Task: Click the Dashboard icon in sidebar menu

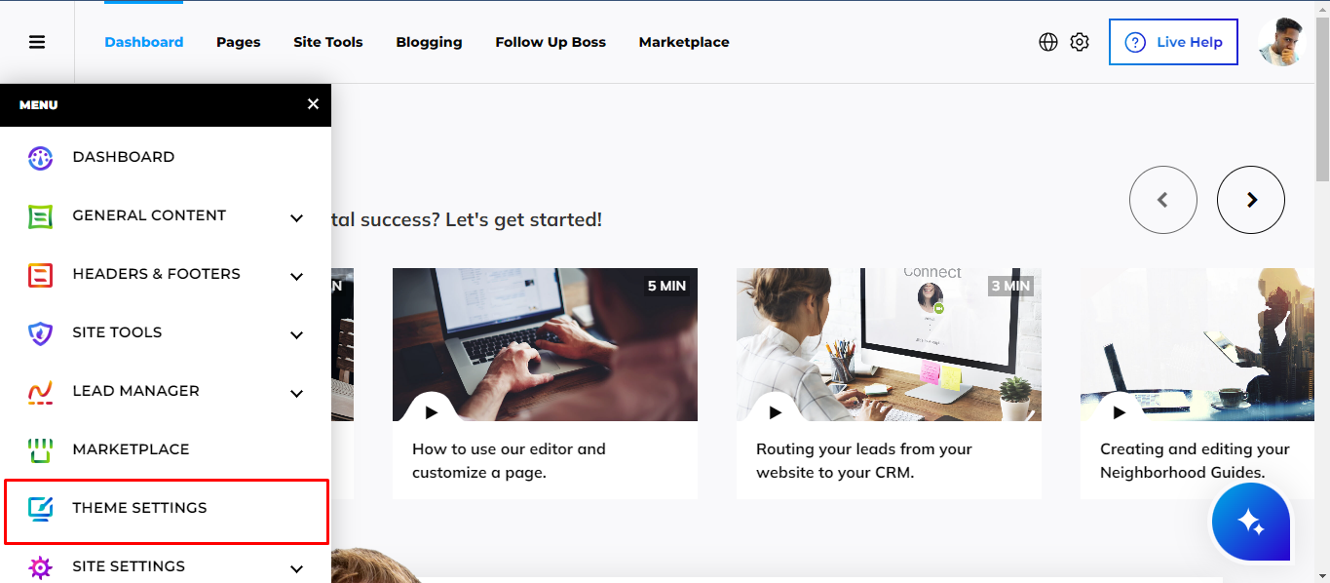Action: pos(40,158)
